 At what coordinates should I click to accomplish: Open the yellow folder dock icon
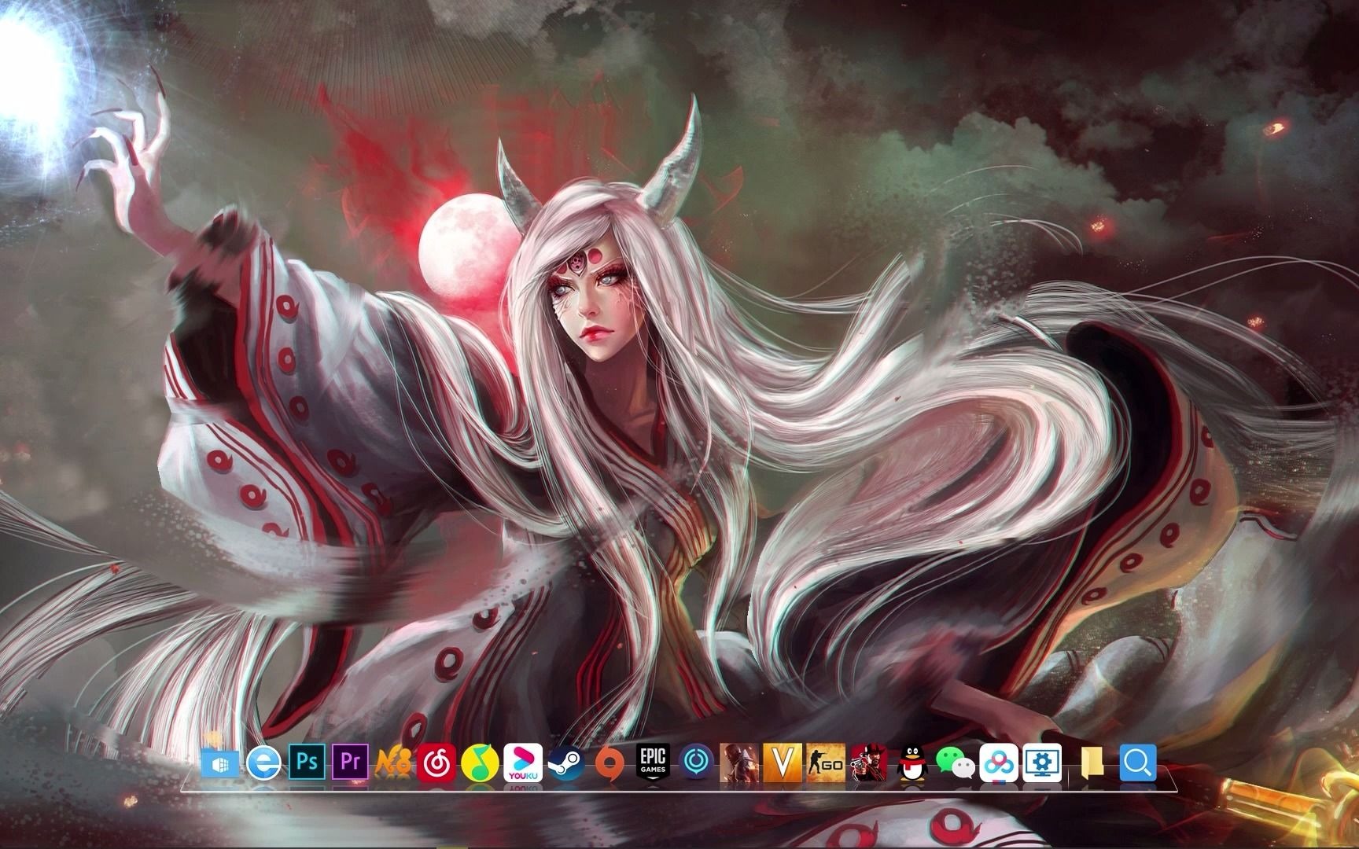pyautogui.click(x=1092, y=763)
